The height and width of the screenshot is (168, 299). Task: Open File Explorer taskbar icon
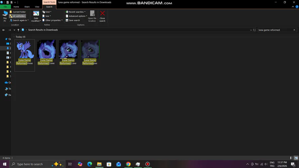tap(99, 164)
